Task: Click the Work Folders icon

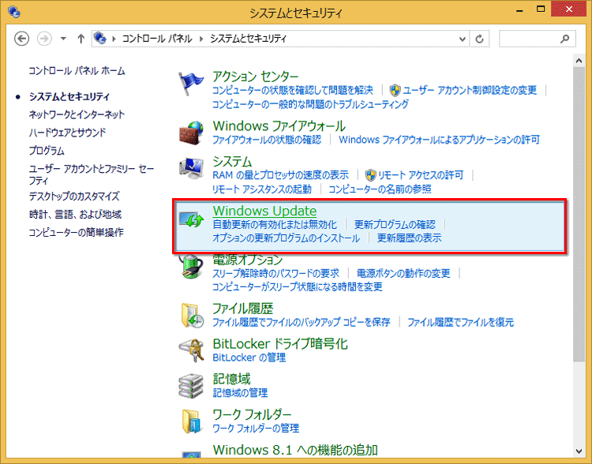Action: click(191, 421)
